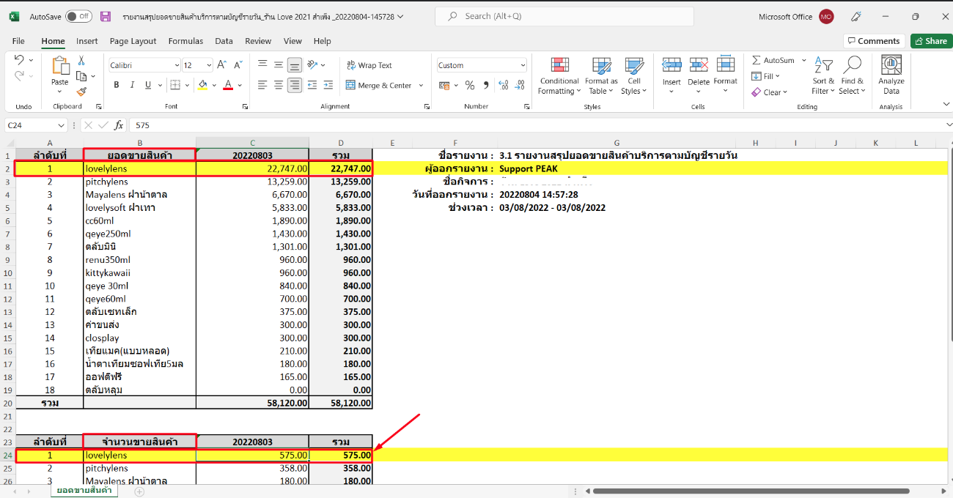Click the Clear button in Editing
Screen dimensions: 953x498
pos(769,92)
